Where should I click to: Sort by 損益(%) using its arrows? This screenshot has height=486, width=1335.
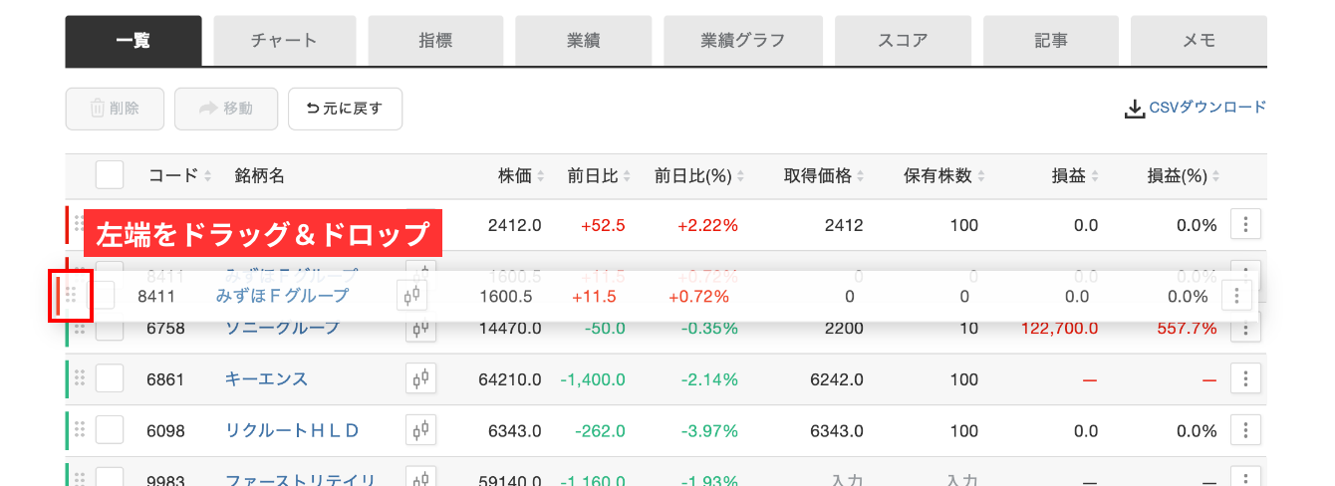coord(1213,176)
